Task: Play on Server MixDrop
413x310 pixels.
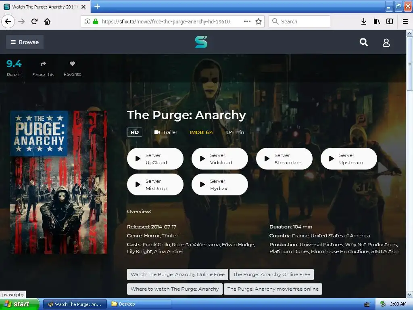Action: [155, 184]
